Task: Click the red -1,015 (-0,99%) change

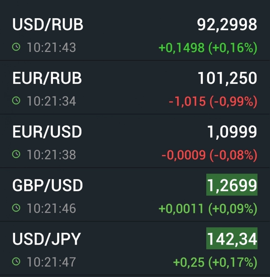Action: (213, 102)
